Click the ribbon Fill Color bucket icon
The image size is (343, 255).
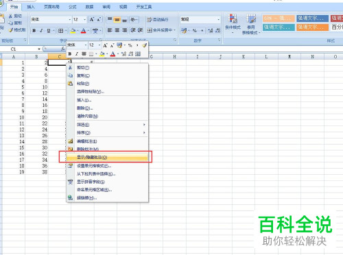point(73,31)
